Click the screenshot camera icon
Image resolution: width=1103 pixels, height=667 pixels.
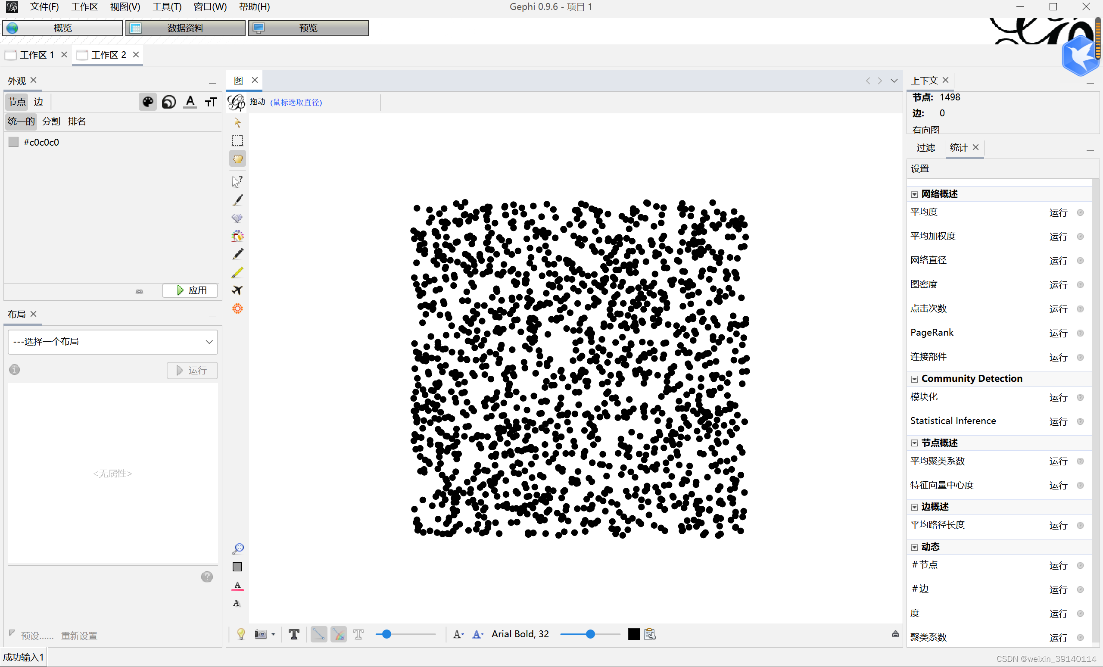point(261,634)
